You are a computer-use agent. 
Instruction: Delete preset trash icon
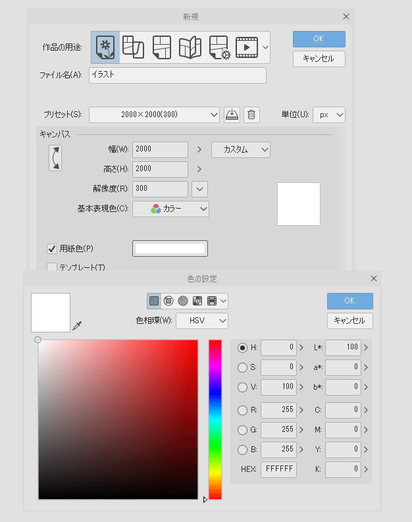251,115
